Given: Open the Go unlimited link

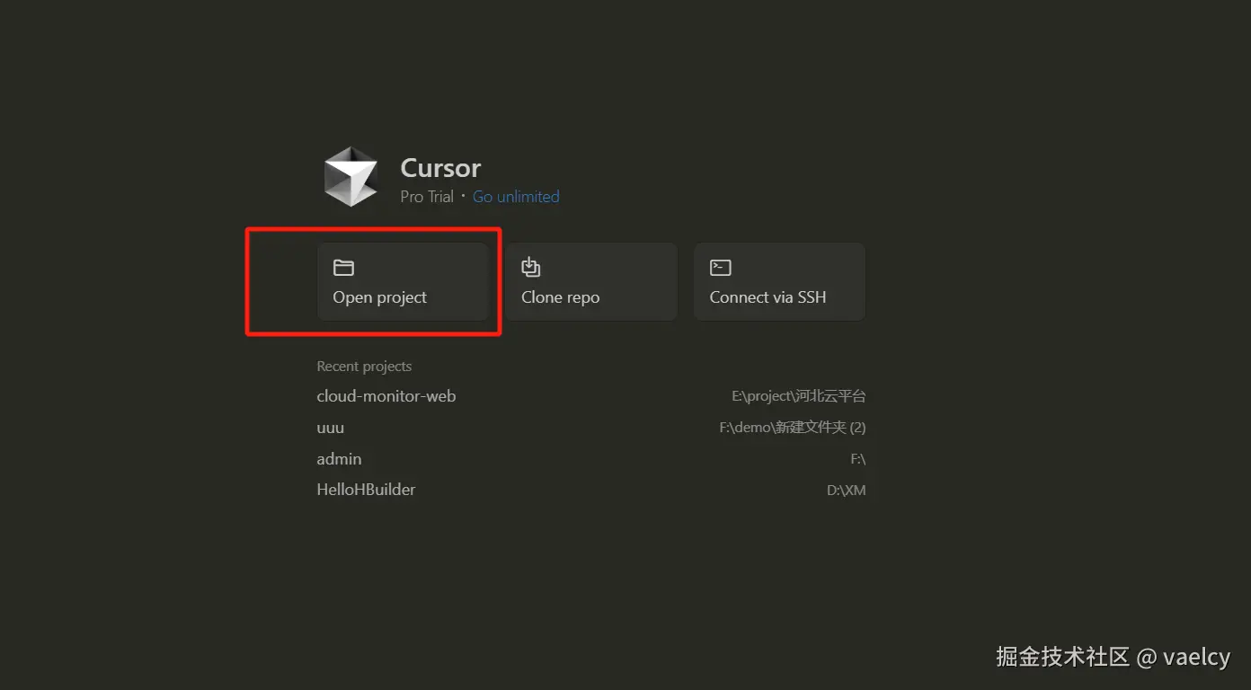Looking at the screenshot, I should pos(516,197).
